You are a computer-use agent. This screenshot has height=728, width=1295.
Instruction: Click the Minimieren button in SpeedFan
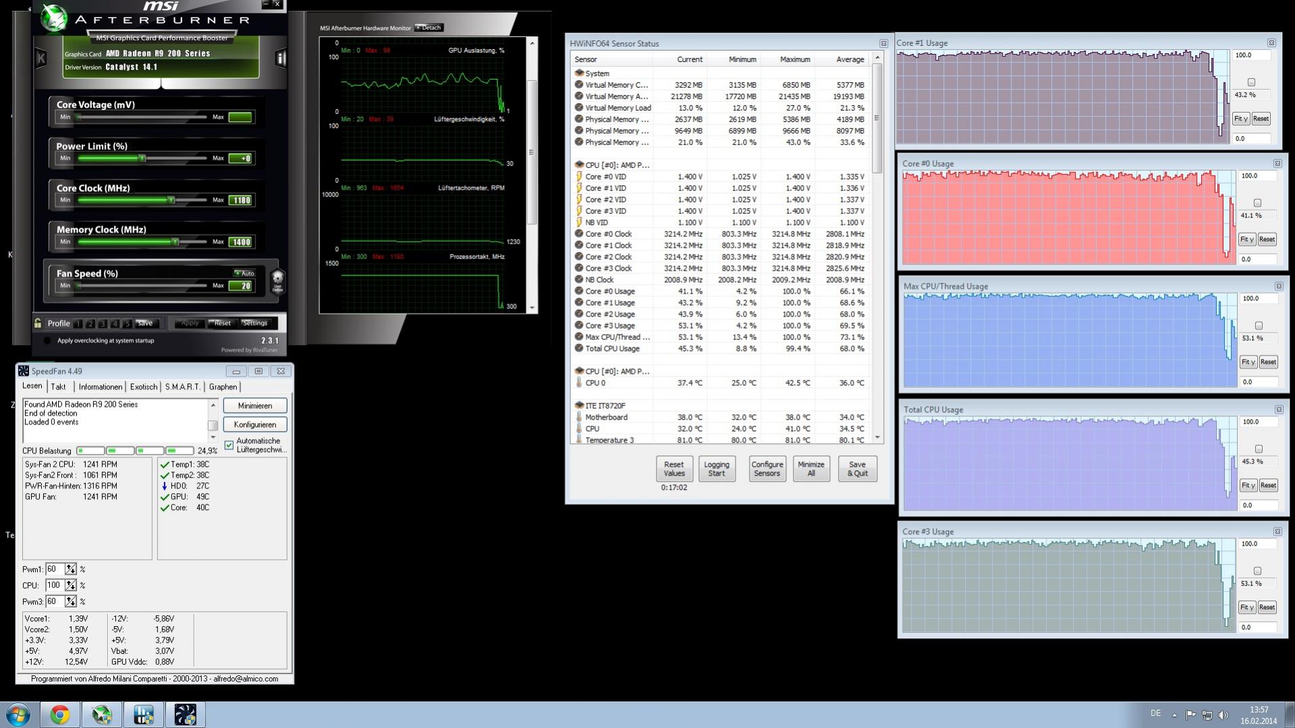click(255, 406)
